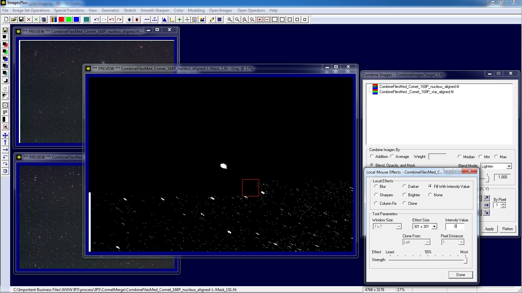Image resolution: width=522 pixels, height=293 pixels.
Task: Open the File menu
Action: tap(5, 10)
